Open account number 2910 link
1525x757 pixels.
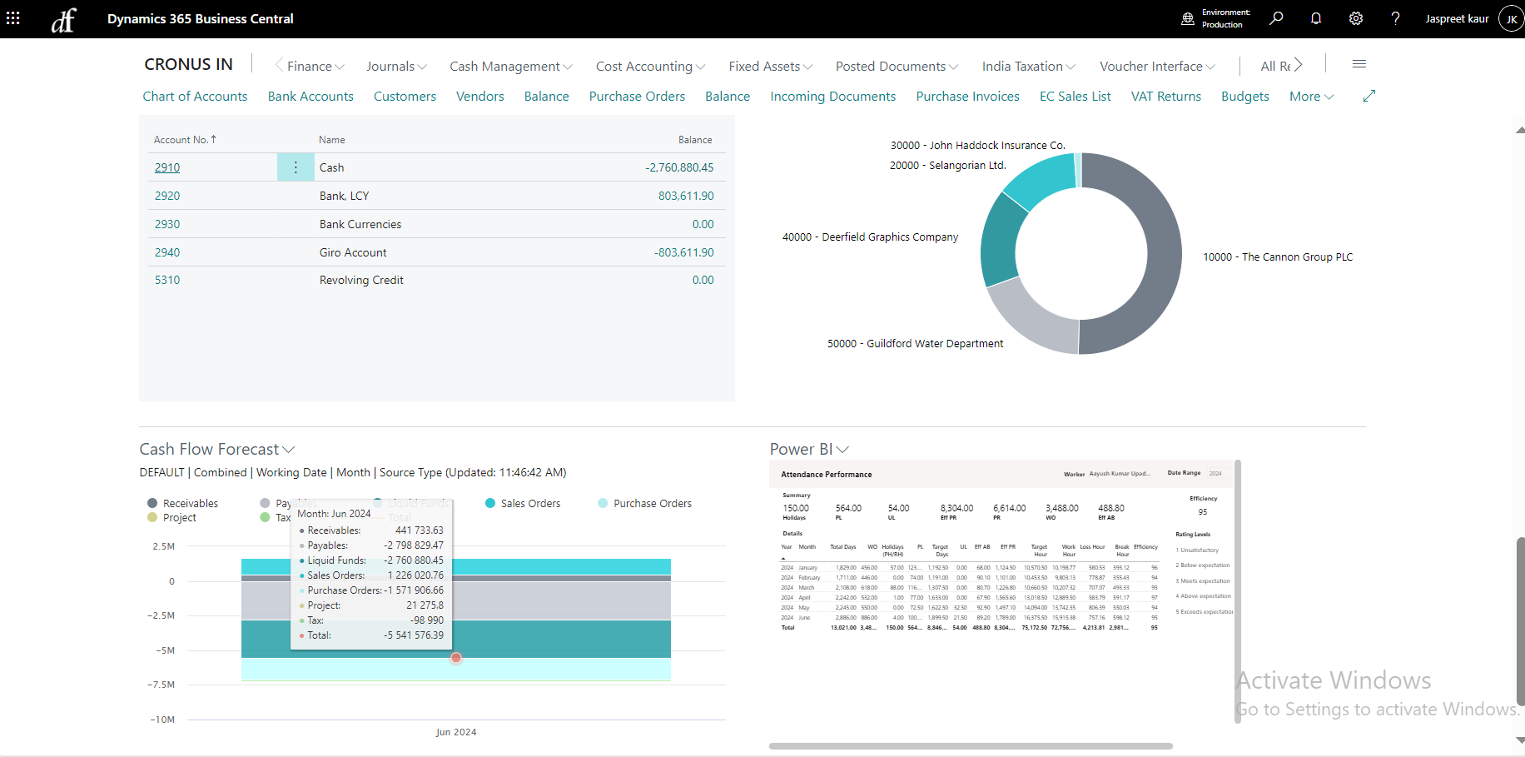(167, 167)
